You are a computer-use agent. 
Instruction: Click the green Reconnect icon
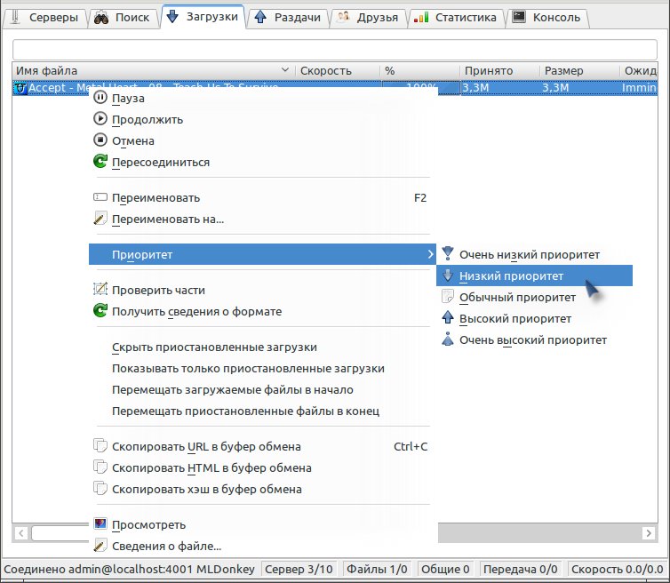[100, 161]
